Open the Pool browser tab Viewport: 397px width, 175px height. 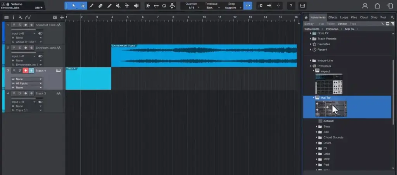point(383,17)
